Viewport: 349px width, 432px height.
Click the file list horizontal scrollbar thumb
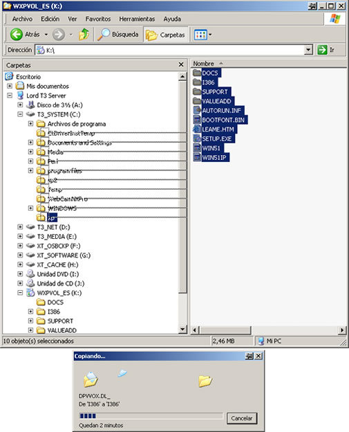click(x=225, y=330)
